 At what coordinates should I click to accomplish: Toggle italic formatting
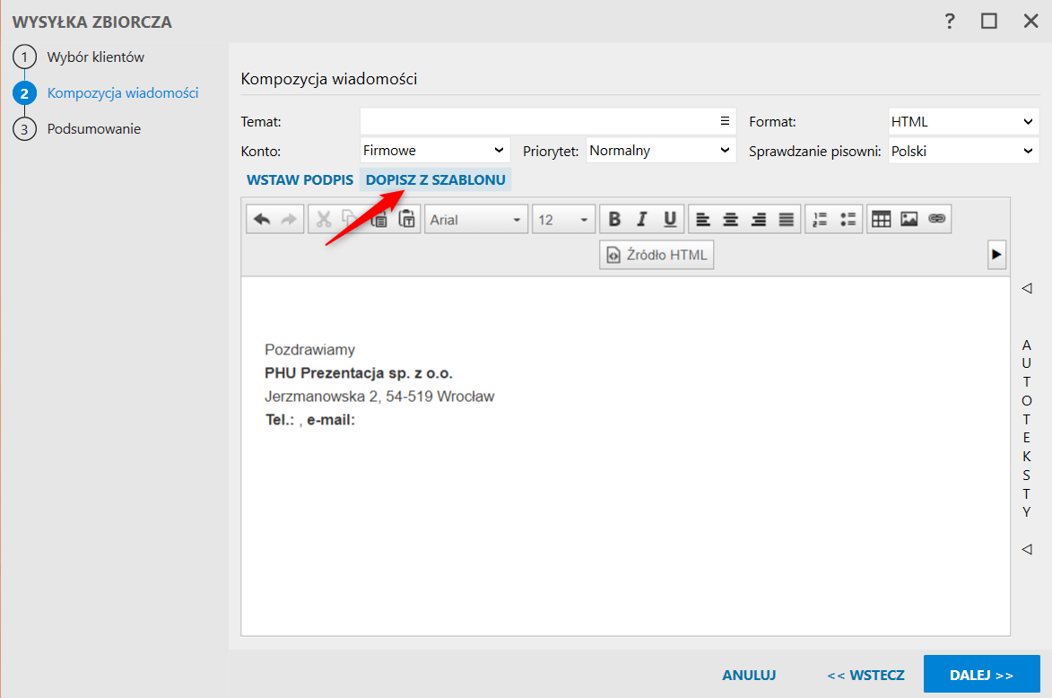pyautogui.click(x=642, y=219)
